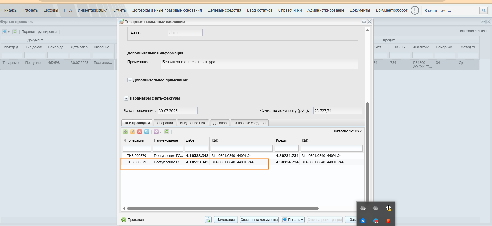Switch to the Операции tab
The height and width of the screenshot is (226, 492).
pos(165,123)
